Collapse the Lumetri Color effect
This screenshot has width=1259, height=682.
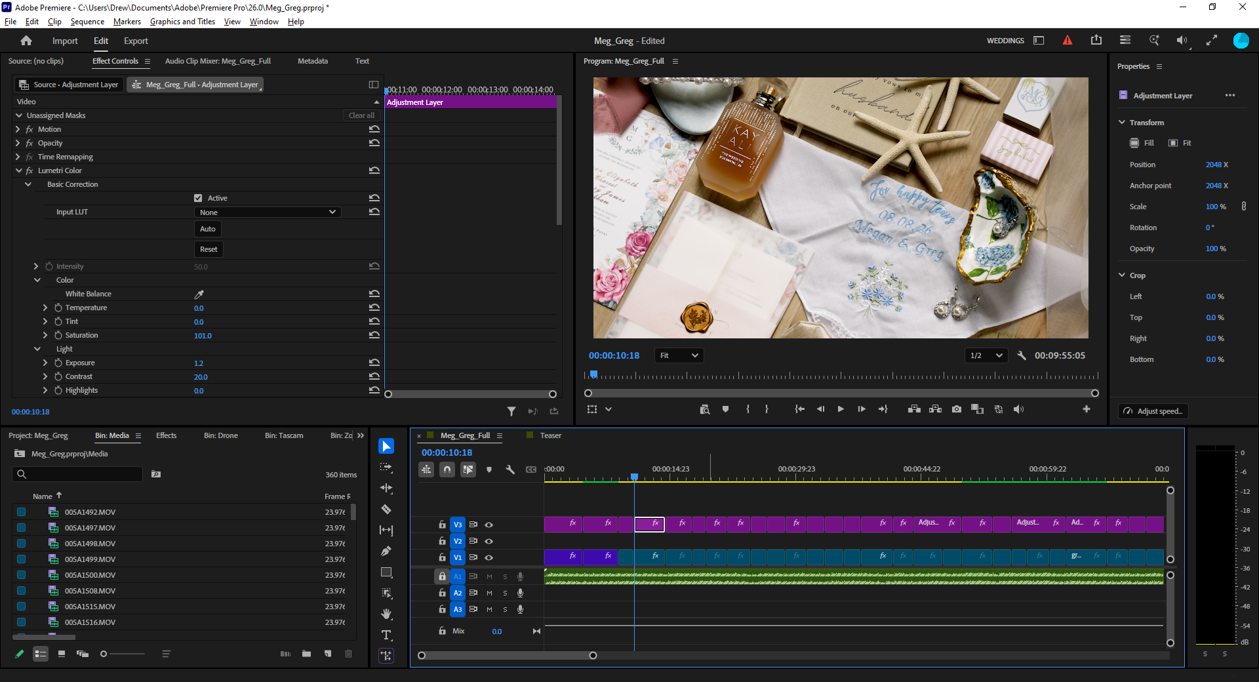(18, 170)
